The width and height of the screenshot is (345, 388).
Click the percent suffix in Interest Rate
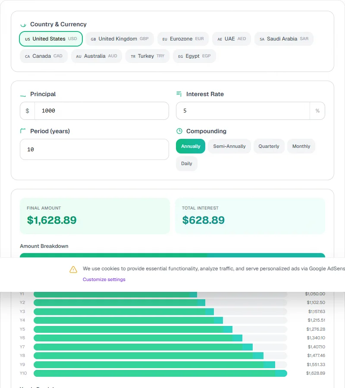pyautogui.click(x=317, y=111)
